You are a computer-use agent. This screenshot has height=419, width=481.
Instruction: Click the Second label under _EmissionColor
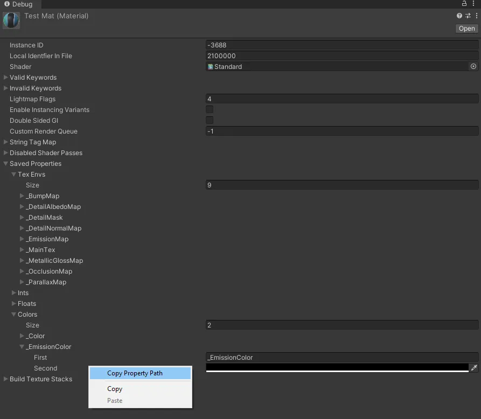tap(45, 368)
